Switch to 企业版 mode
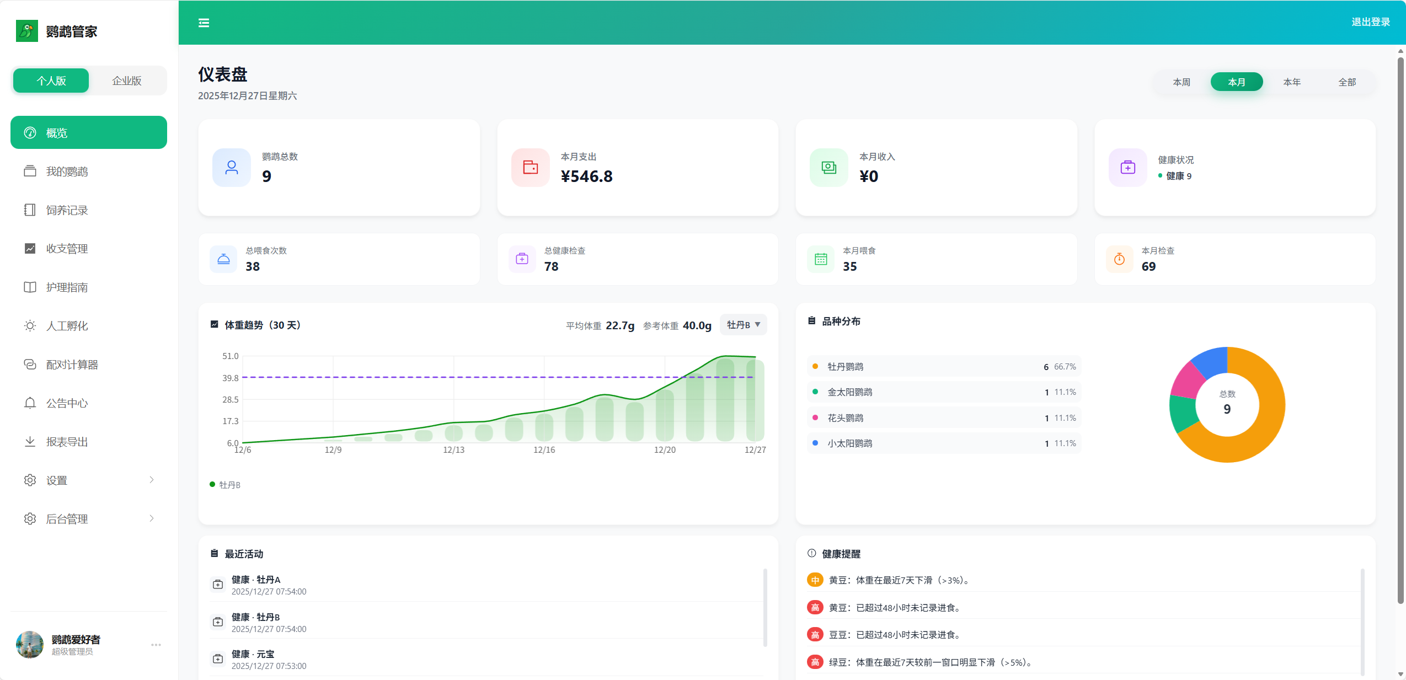 tap(127, 81)
